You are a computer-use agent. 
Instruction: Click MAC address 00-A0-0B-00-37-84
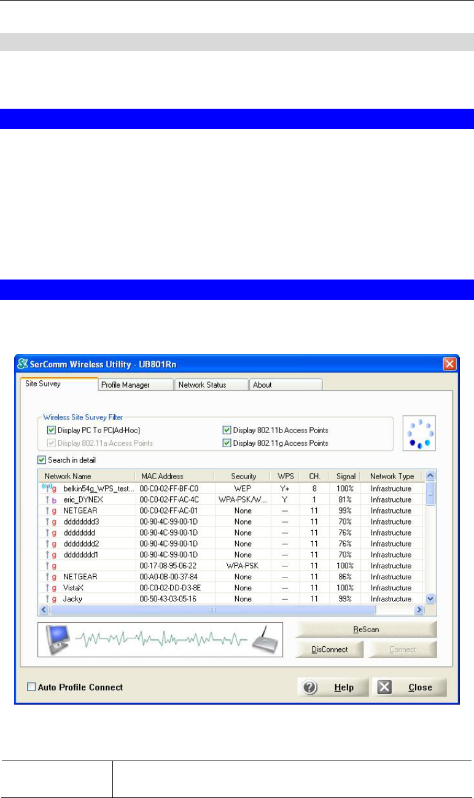point(169,577)
